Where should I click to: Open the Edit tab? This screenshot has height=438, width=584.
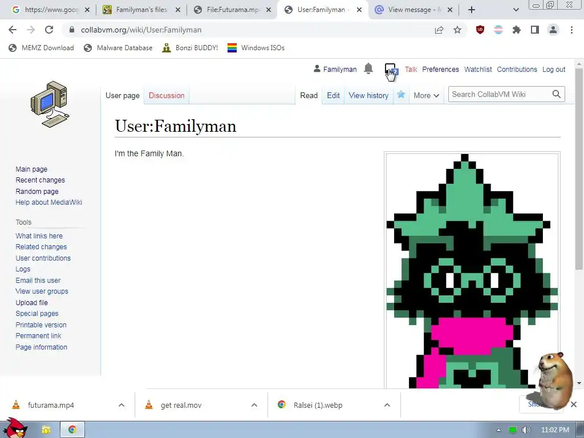(333, 95)
